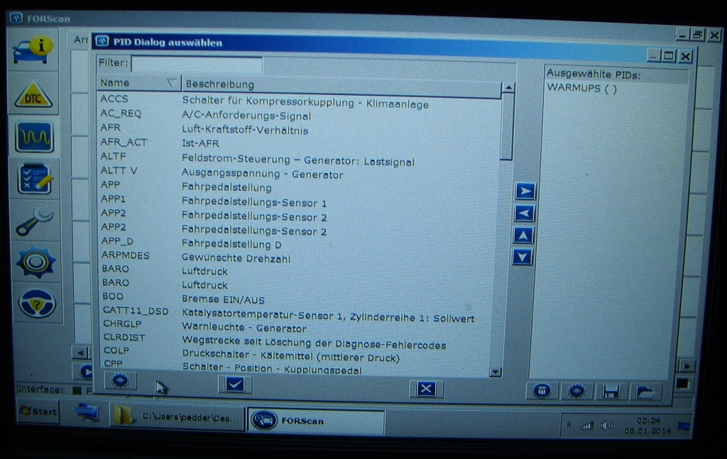
Task: Switch to FORScan taskbar button
Action: coord(316,421)
